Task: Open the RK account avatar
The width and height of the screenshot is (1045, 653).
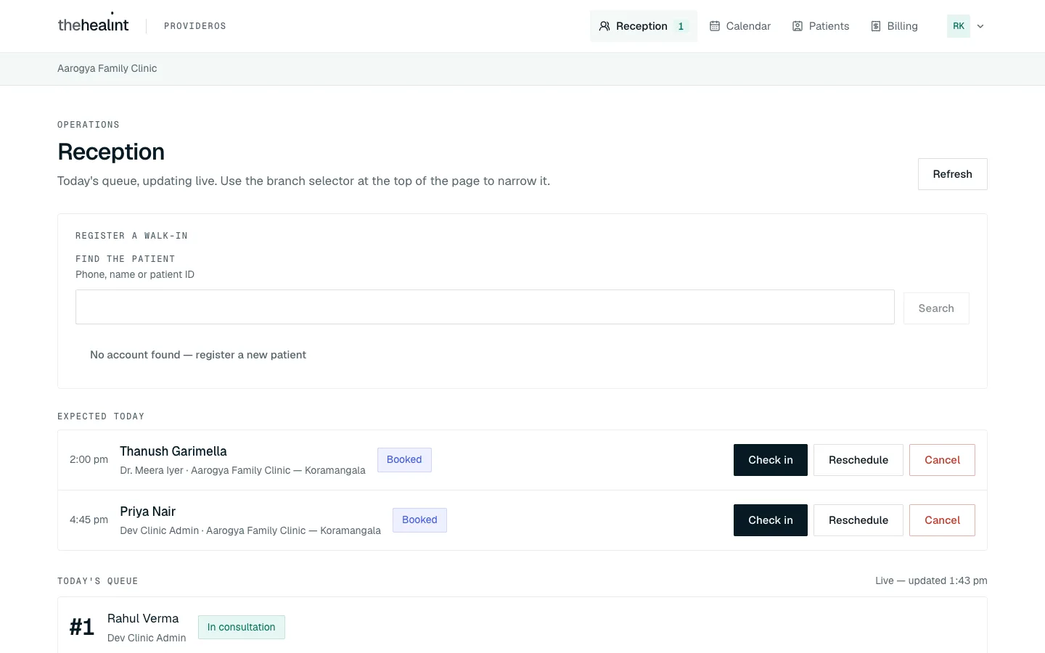Action: coord(959,26)
